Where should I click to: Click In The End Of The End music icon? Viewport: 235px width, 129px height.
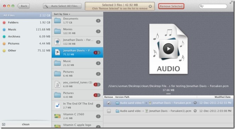click(x=57, y=106)
